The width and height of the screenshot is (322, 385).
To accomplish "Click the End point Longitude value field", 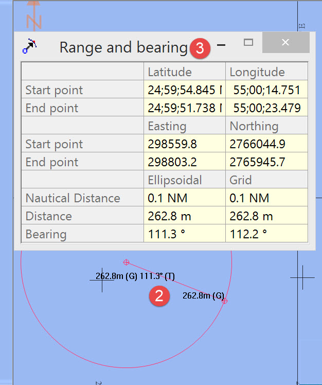I will coord(266,108).
